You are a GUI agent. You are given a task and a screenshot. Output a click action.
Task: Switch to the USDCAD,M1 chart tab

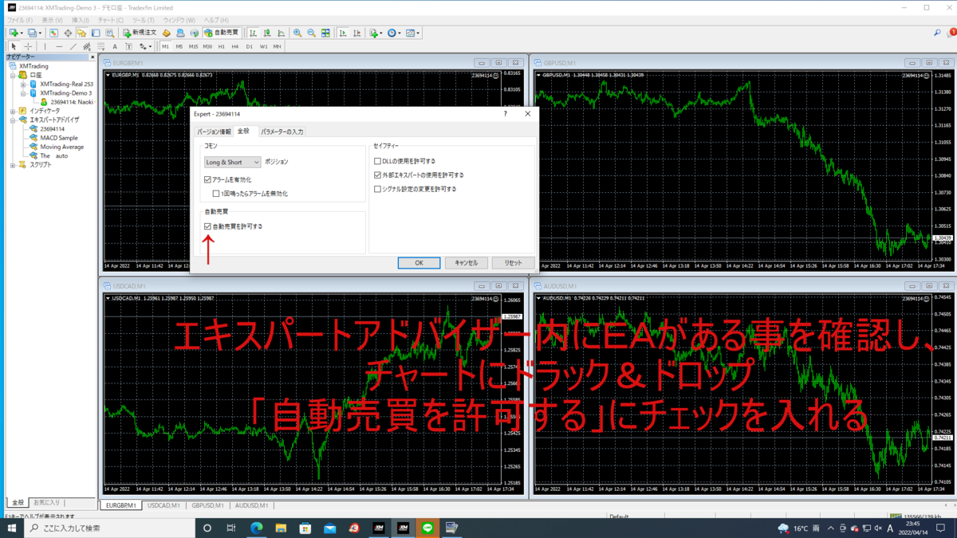point(165,505)
